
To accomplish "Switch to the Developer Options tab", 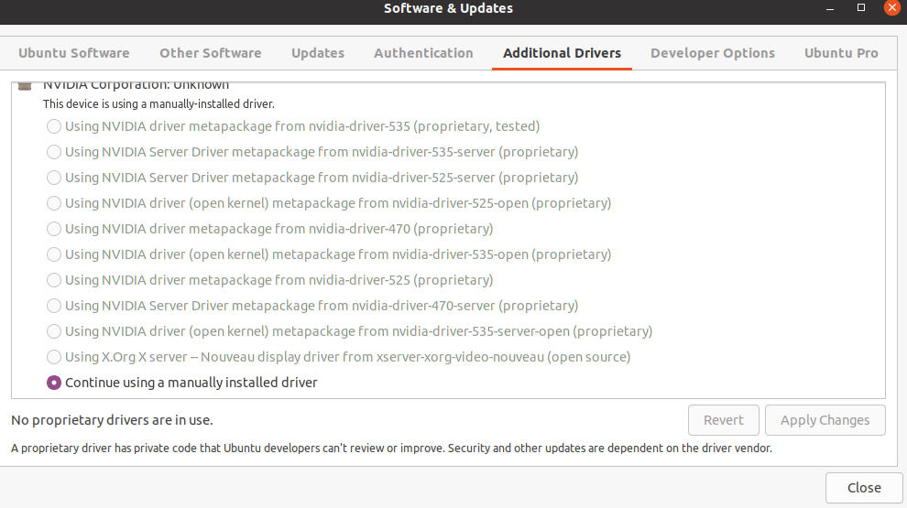I will (x=713, y=53).
